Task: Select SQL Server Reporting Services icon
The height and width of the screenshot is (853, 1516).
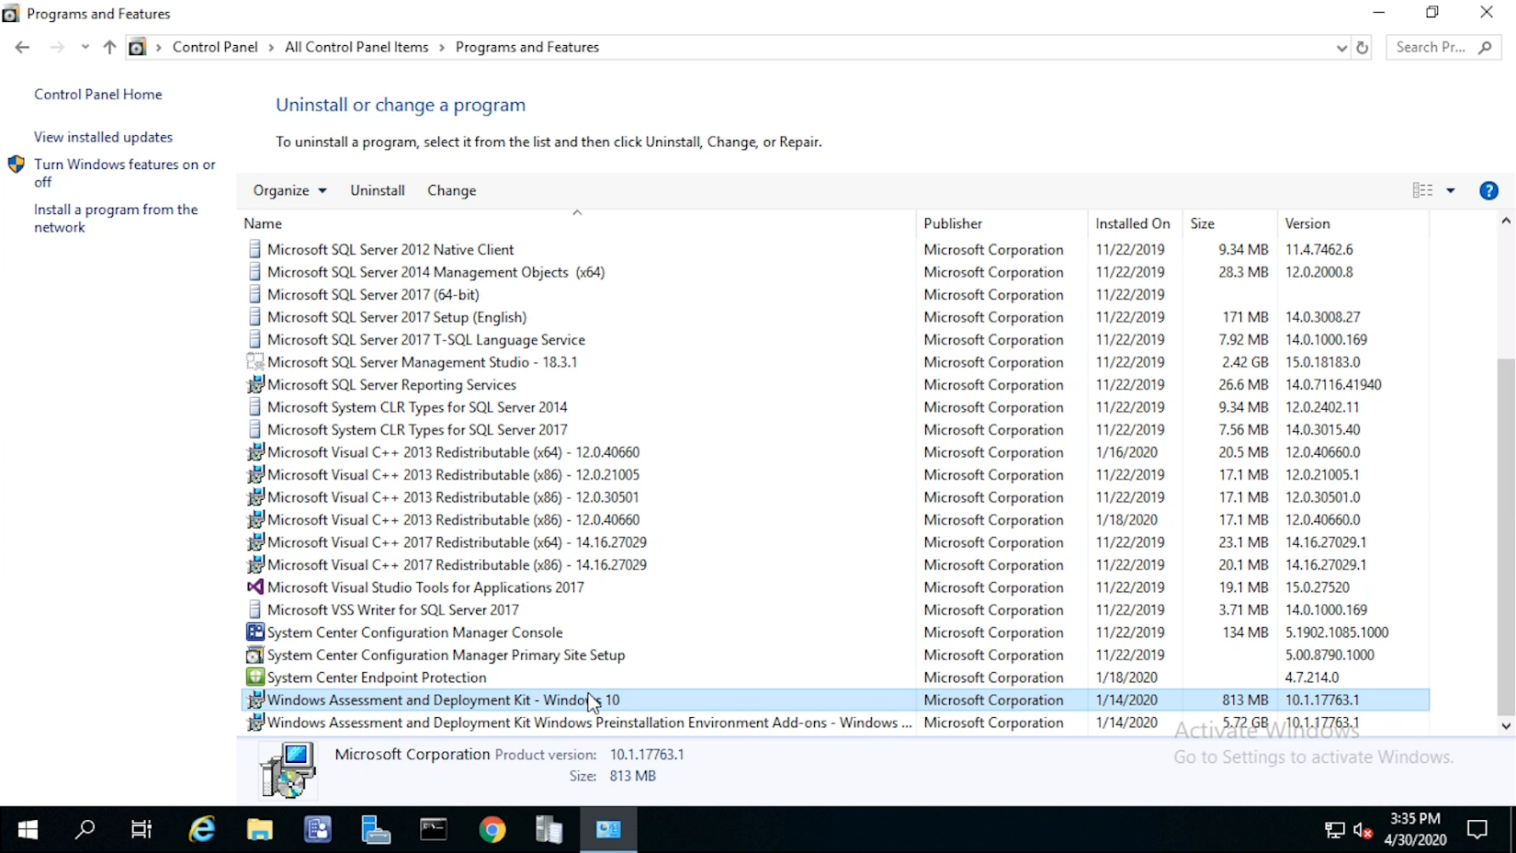Action: (x=255, y=384)
